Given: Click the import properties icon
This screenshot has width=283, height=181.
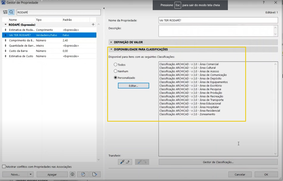Looking at the screenshot, I should tap(83, 174).
